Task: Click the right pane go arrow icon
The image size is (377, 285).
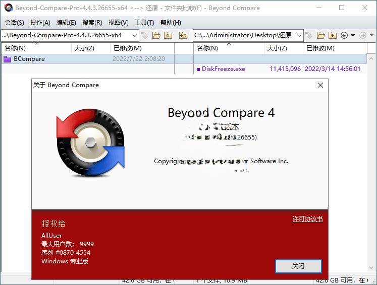Action: [x=309, y=36]
